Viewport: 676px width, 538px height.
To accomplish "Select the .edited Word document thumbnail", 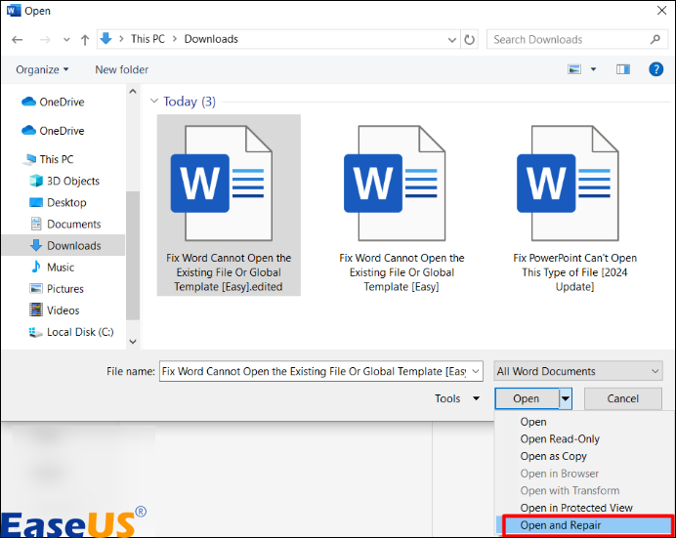I will click(229, 205).
